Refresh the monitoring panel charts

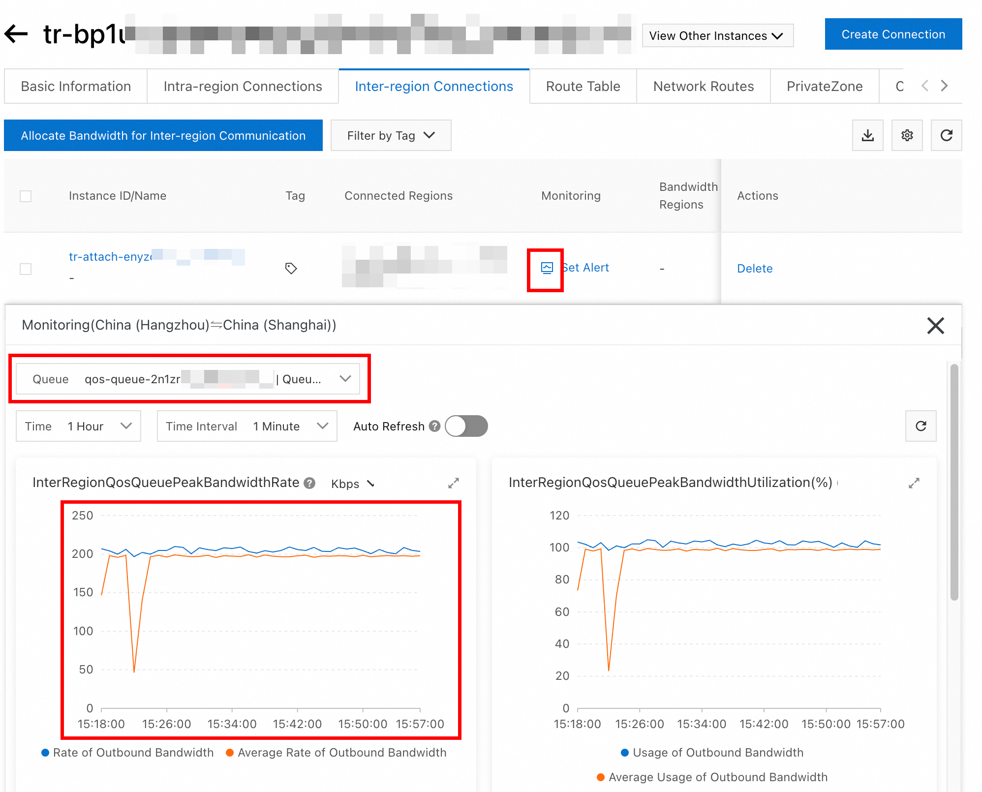click(x=921, y=426)
